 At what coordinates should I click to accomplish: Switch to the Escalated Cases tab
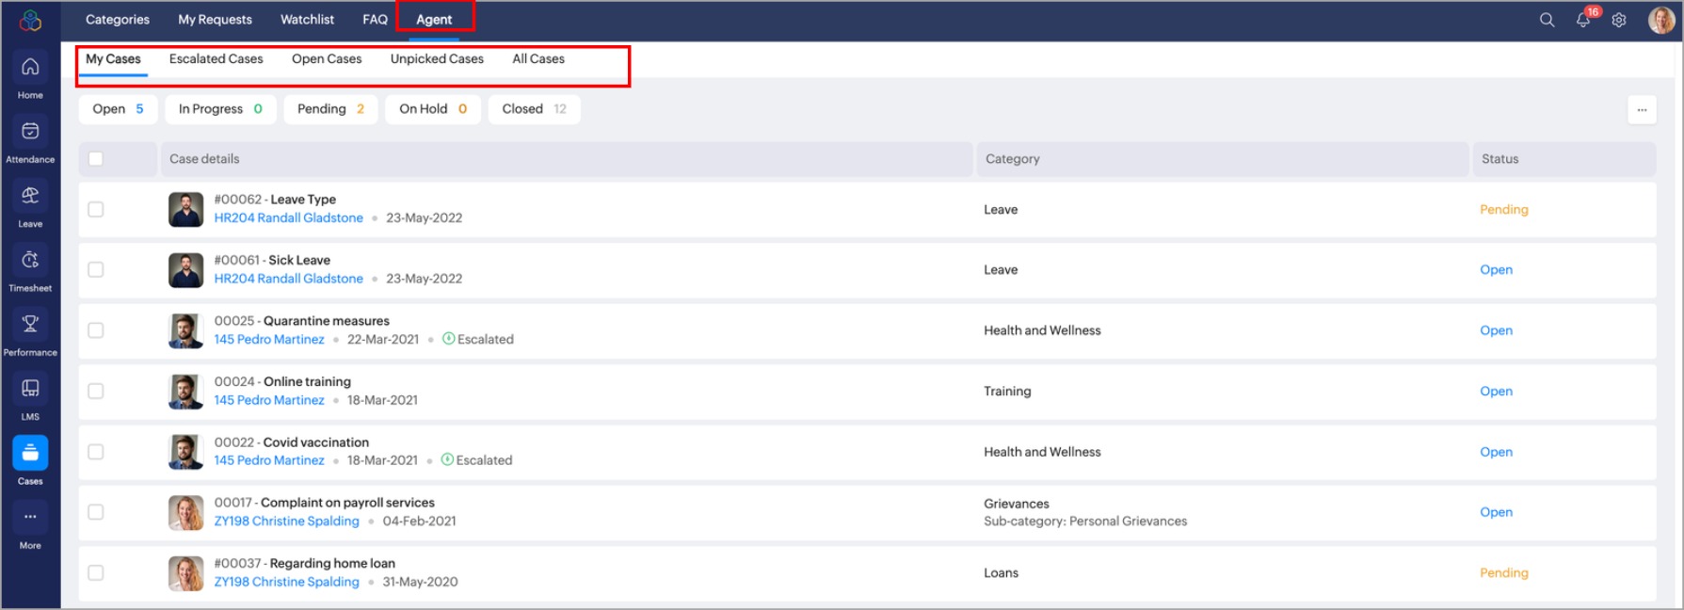tap(216, 59)
